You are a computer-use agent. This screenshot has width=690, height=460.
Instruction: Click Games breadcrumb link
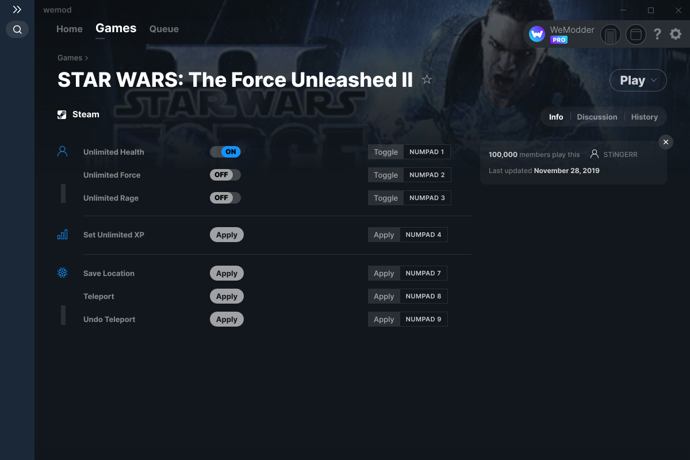tap(70, 57)
